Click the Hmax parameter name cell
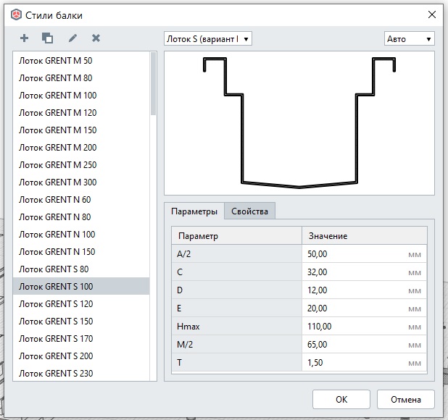 tap(236, 327)
